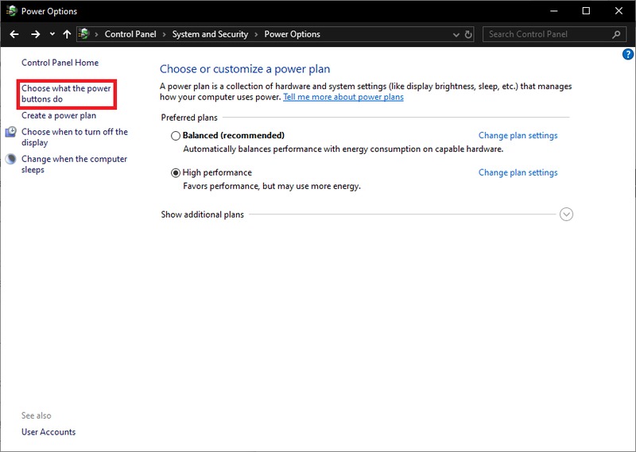Click the Choose or customize a power plan heading
636x452 pixels.
pos(245,69)
